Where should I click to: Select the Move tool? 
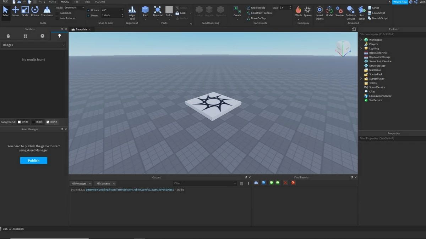pyautogui.click(x=16, y=11)
